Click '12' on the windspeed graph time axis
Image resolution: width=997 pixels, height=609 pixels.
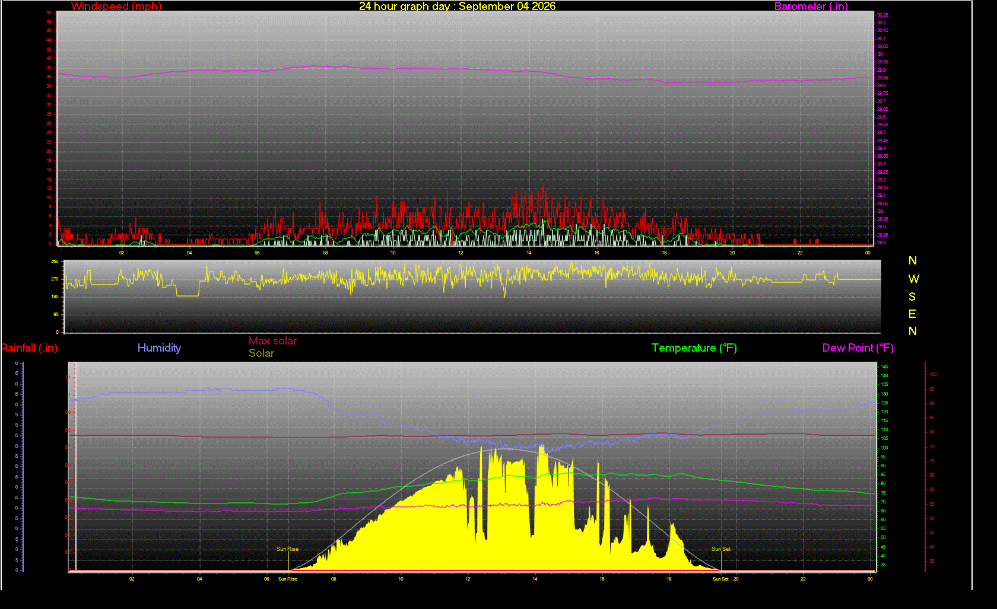coord(461,253)
